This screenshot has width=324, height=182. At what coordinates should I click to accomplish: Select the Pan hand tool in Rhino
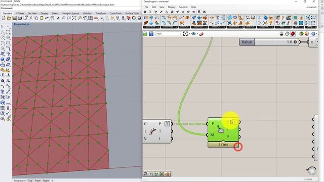[x=53, y=18]
